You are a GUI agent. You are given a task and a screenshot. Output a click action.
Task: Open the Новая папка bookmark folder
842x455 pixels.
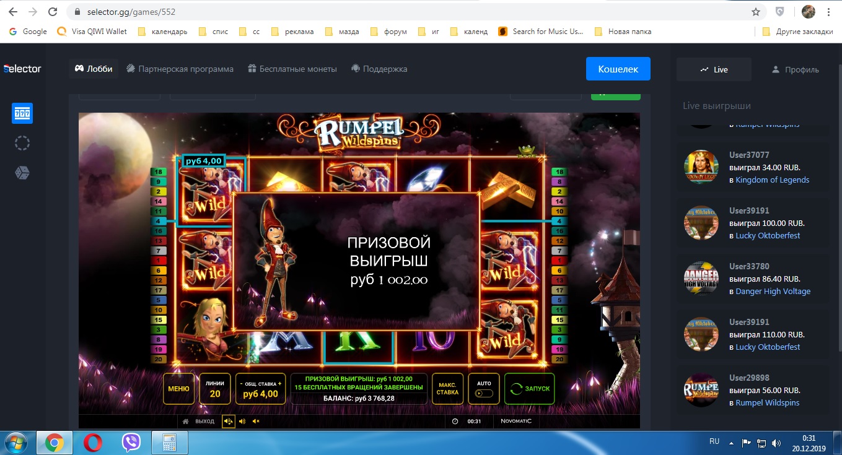click(x=623, y=32)
